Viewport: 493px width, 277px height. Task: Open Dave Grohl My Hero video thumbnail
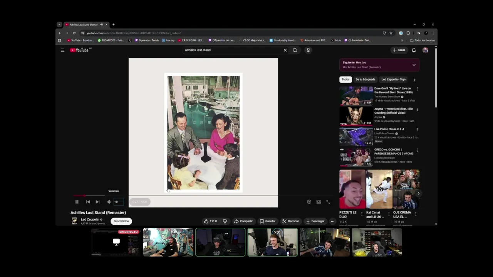point(356,95)
